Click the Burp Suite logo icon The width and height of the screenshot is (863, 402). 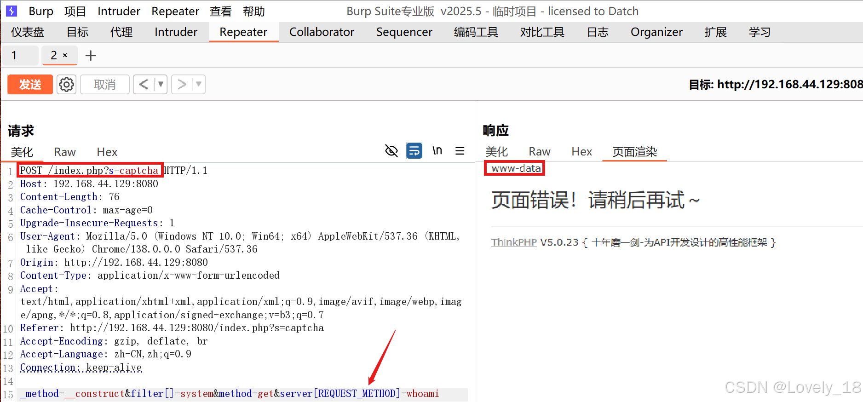click(x=11, y=11)
